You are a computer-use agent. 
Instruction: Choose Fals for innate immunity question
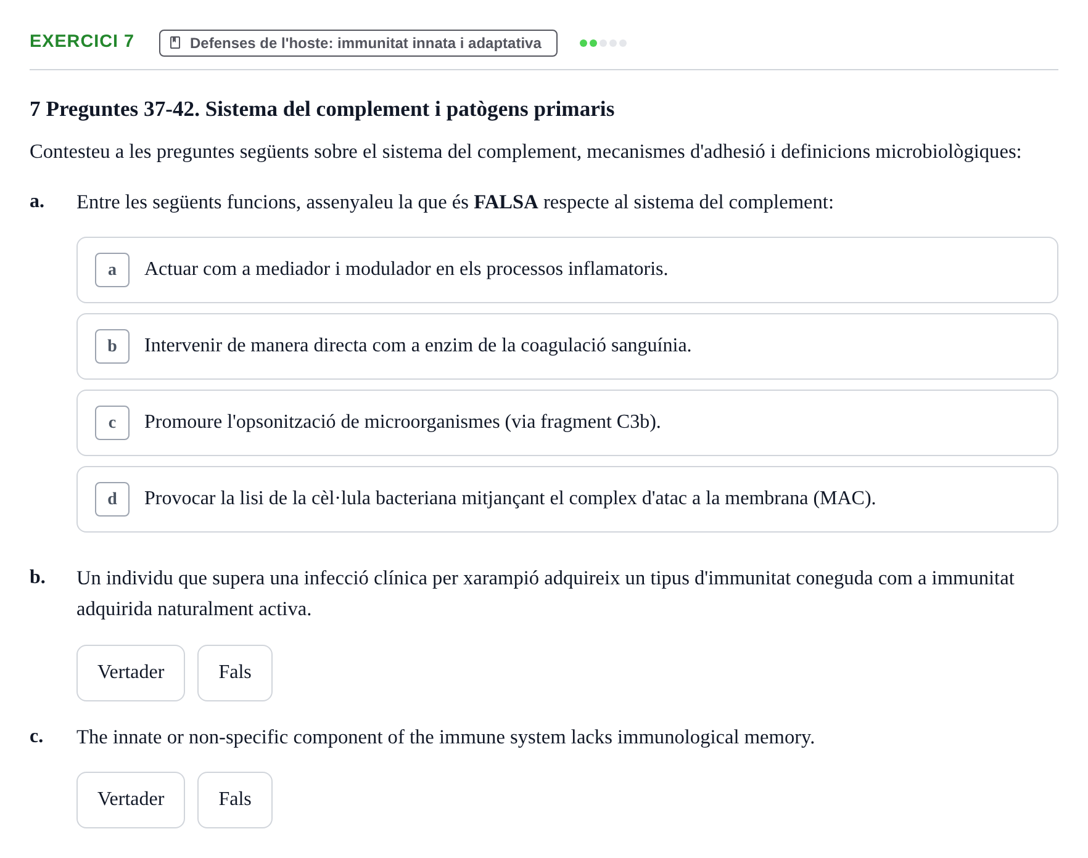[235, 800]
